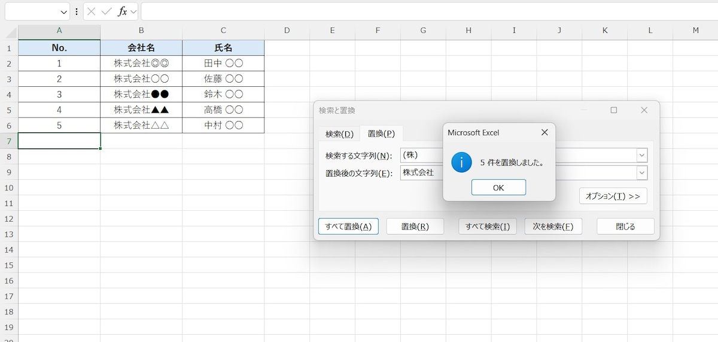Image resolution: width=718 pixels, height=342 pixels.
Task: Close the 検索と置換 dialog
Action: [x=644, y=110]
